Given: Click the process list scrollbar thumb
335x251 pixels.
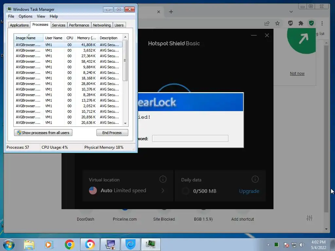Looking at the screenshot, I should point(125,60).
